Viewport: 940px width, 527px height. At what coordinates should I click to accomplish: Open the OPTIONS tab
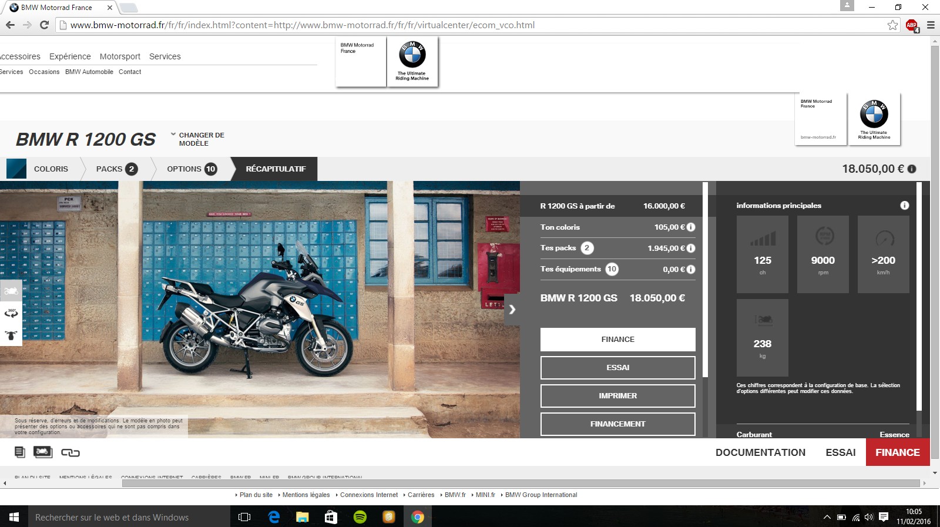tap(192, 169)
